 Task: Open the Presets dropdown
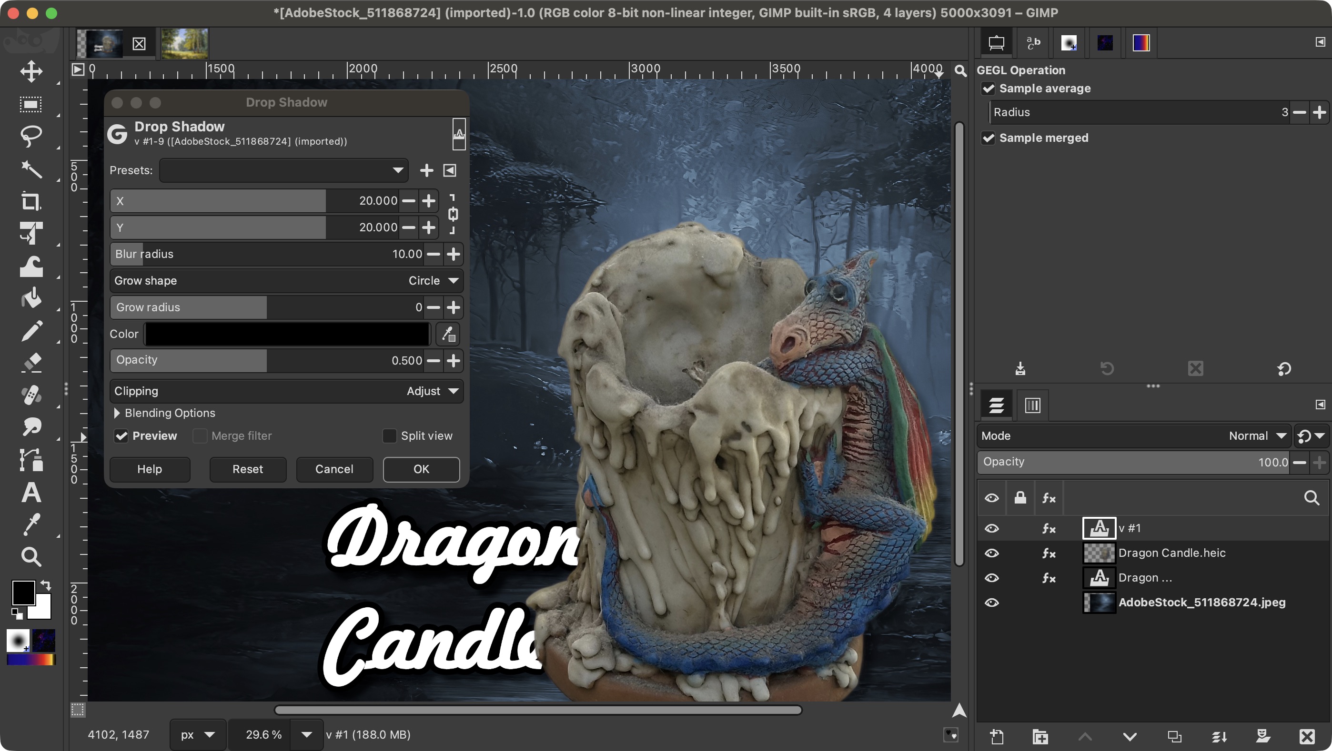click(x=284, y=170)
